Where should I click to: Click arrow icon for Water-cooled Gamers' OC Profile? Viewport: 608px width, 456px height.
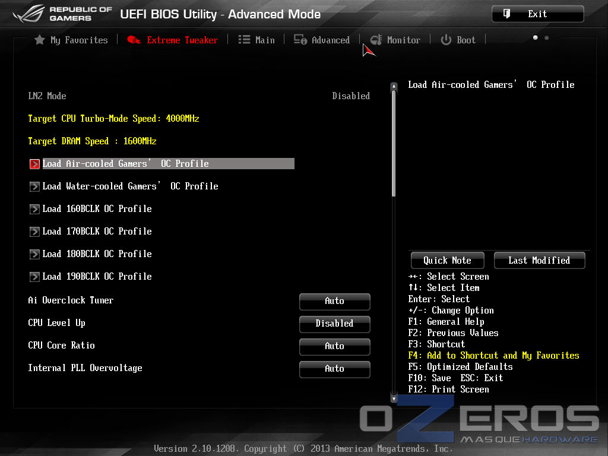(34, 186)
